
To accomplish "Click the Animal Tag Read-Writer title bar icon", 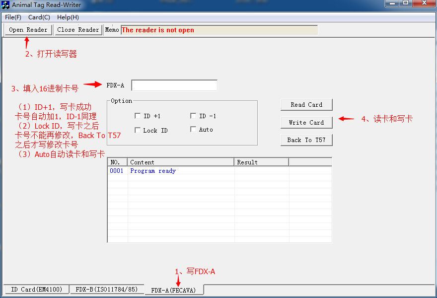I will pyautogui.click(x=6, y=5).
